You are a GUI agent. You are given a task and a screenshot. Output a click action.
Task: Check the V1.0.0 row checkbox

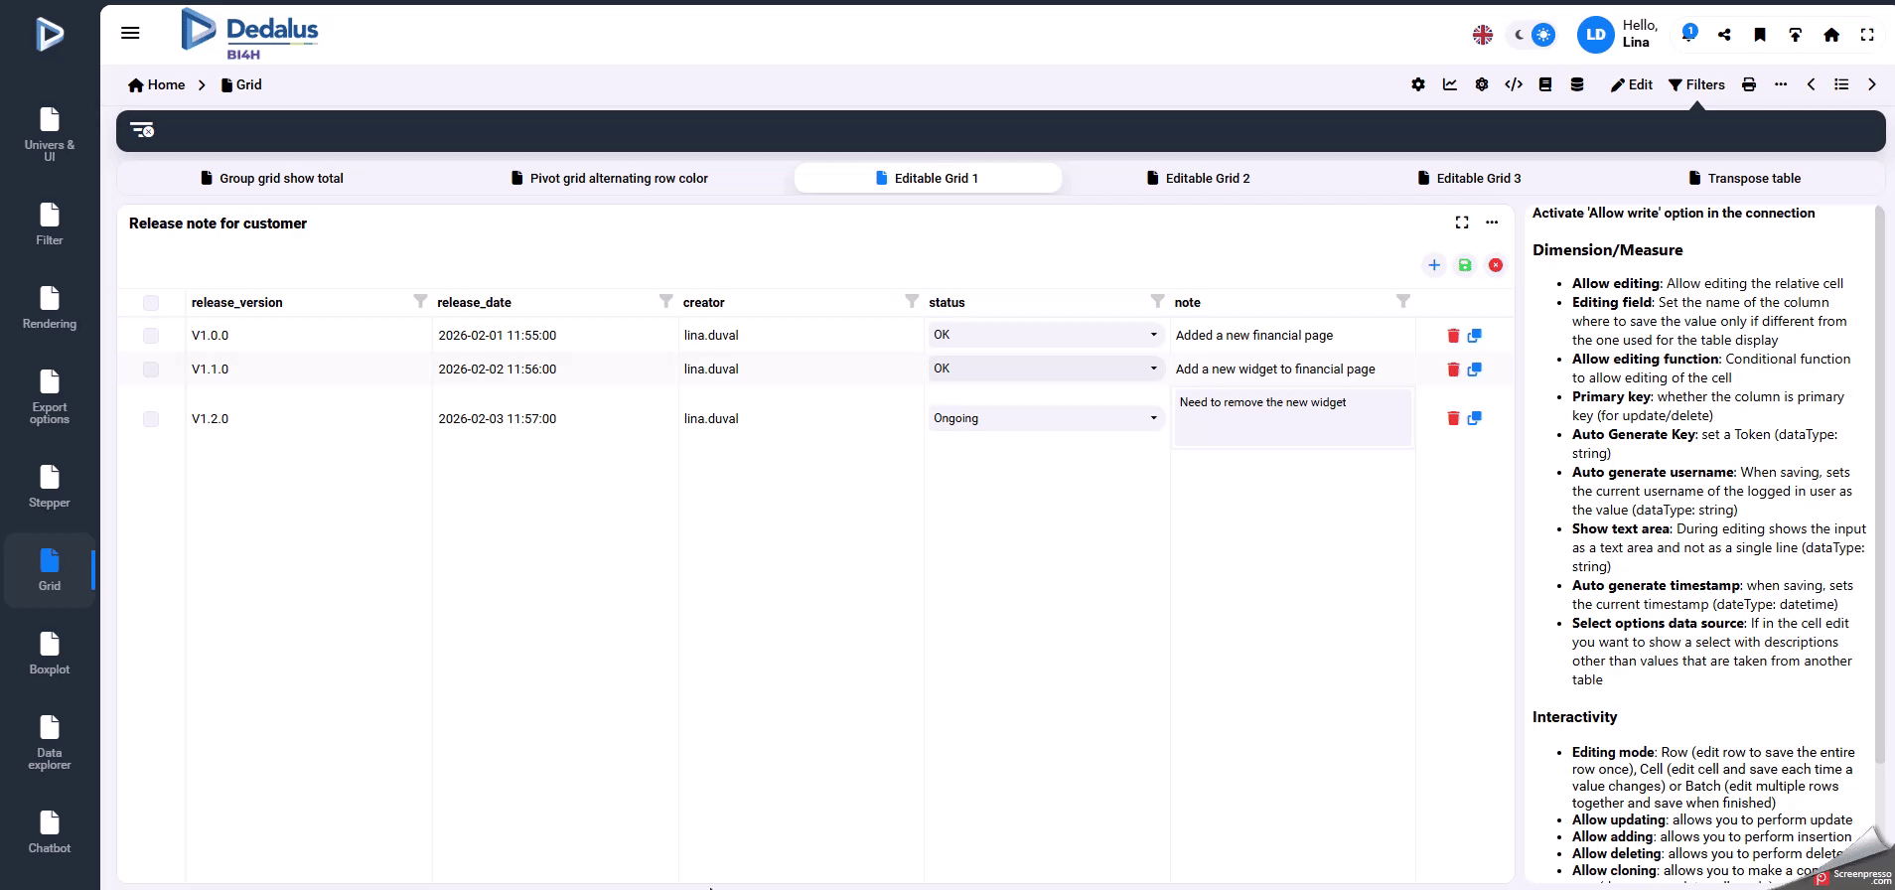coord(151,336)
